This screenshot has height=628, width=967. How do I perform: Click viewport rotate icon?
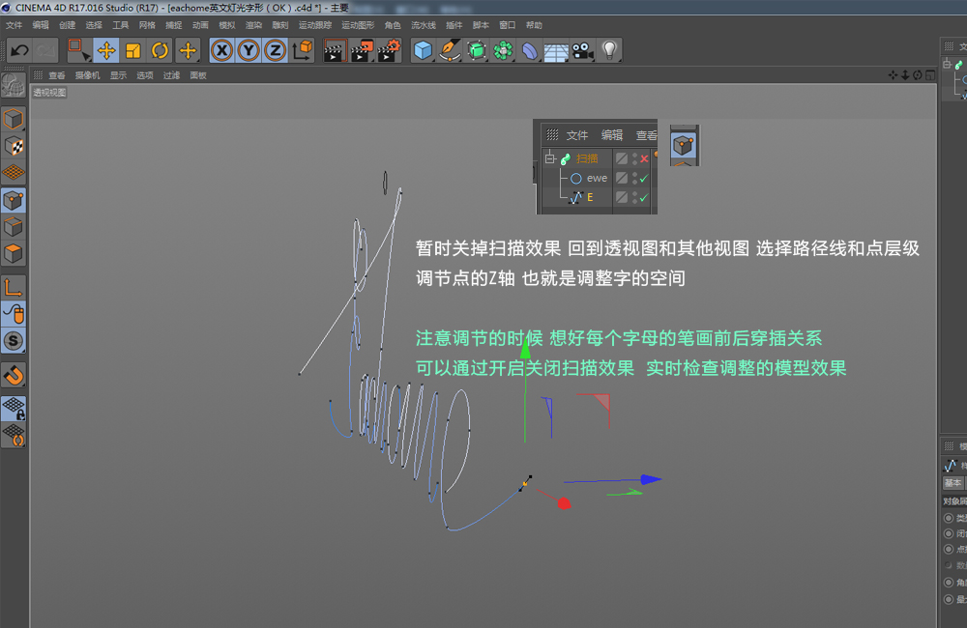coord(917,75)
